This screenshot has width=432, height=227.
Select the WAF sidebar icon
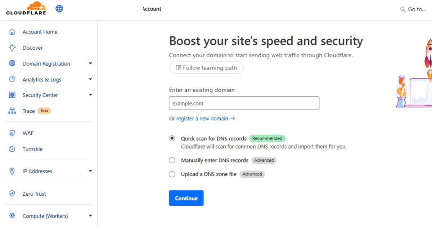click(x=13, y=133)
